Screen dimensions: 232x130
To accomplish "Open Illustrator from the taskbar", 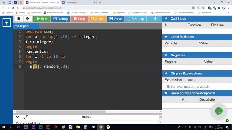I will pyautogui.click(x=48, y=127).
